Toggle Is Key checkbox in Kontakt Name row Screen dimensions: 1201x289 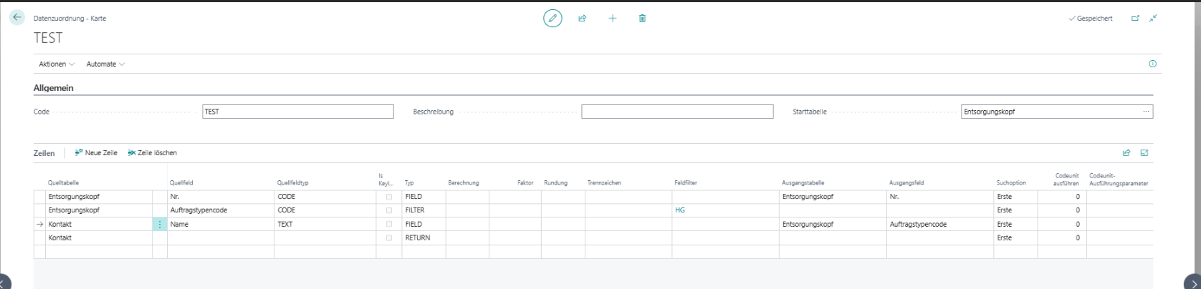389,224
